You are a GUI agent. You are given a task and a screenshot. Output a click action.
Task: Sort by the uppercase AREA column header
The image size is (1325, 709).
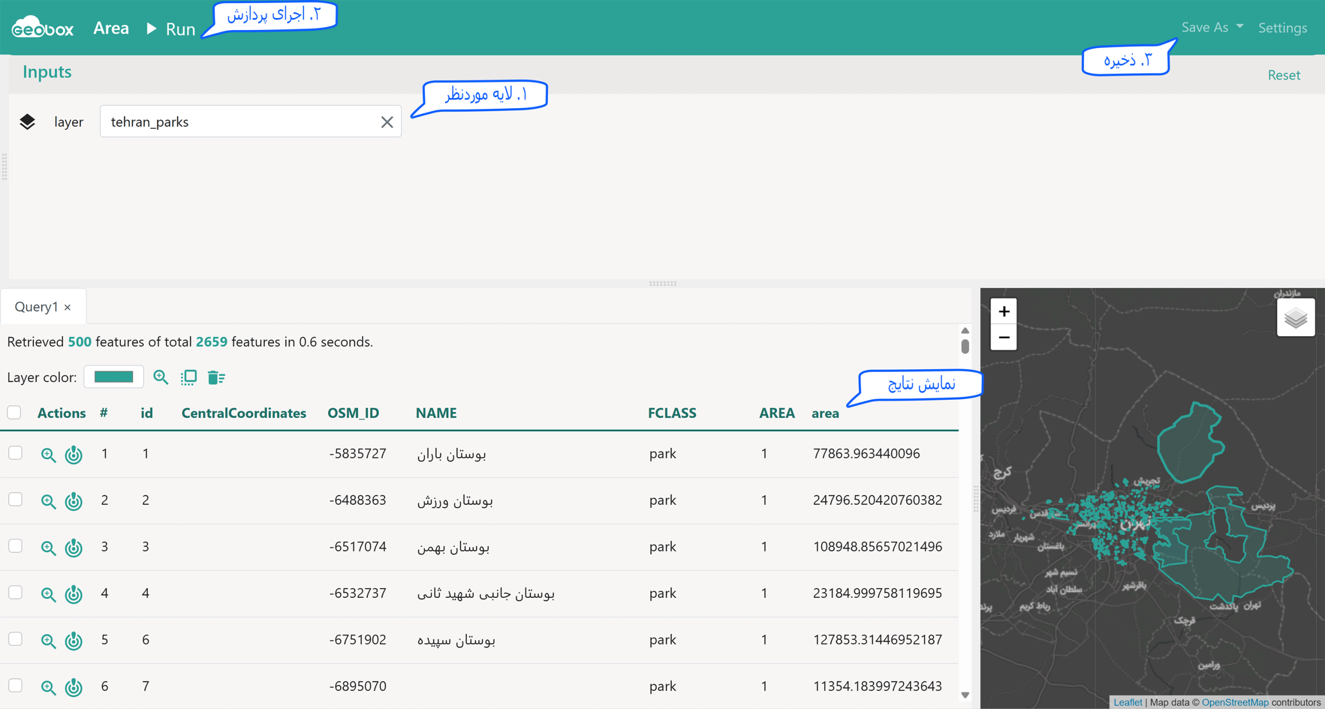777,413
